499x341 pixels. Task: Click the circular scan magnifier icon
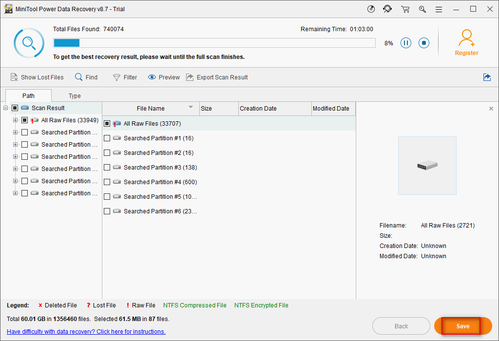(x=29, y=43)
